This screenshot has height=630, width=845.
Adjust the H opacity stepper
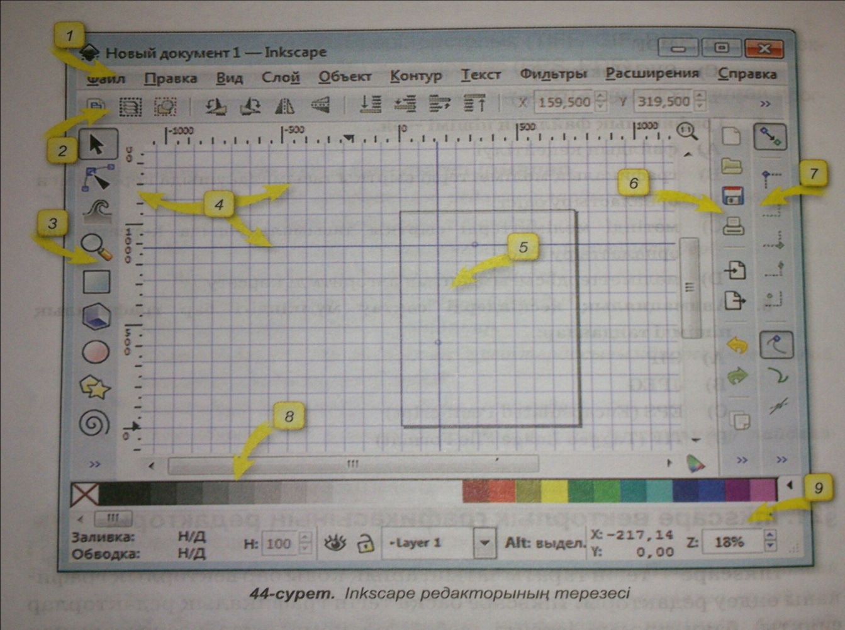[305, 543]
